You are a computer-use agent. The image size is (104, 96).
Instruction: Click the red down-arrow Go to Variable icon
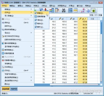pyautogui.click(x=46, y=9)
